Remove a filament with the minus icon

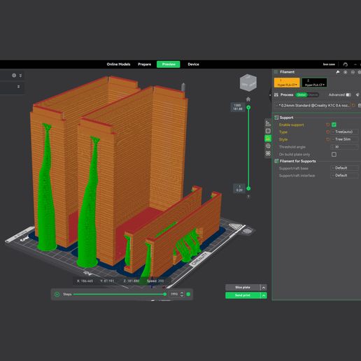point(353,72)
